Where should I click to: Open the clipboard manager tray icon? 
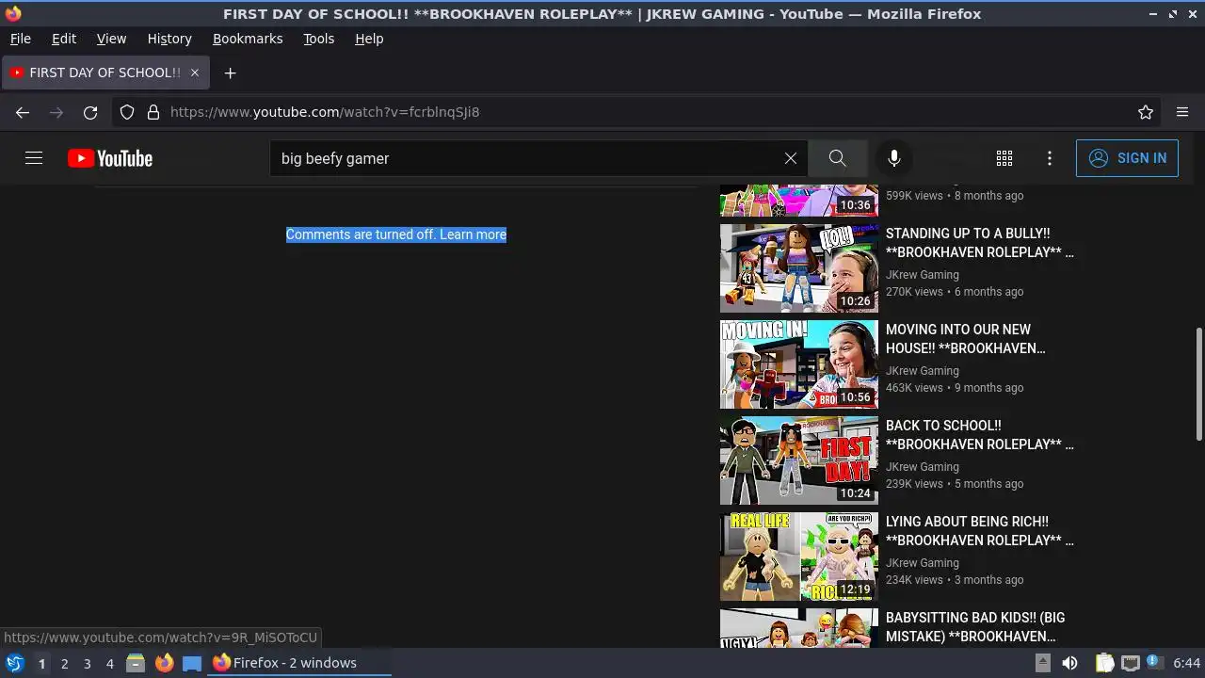click(x=1105, y=663)
